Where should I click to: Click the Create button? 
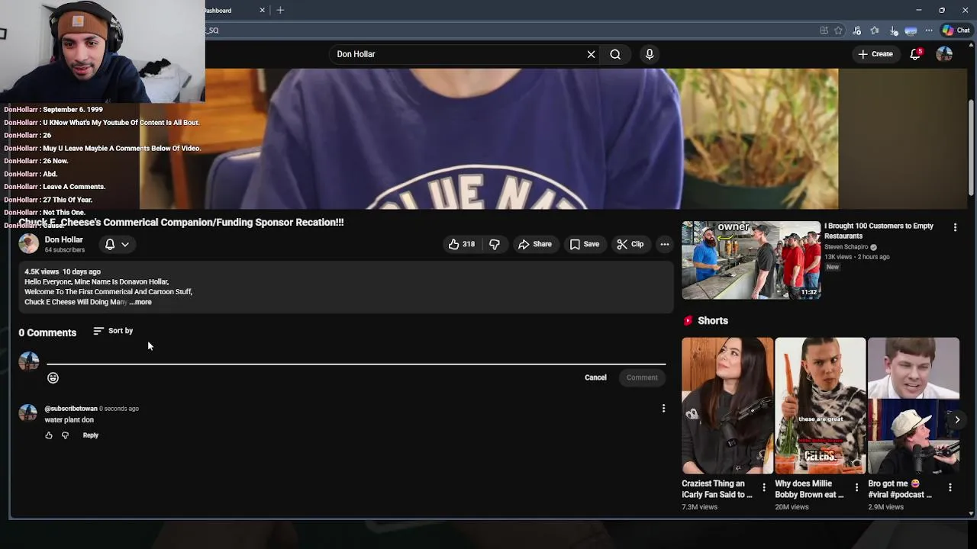click(875, 54)
